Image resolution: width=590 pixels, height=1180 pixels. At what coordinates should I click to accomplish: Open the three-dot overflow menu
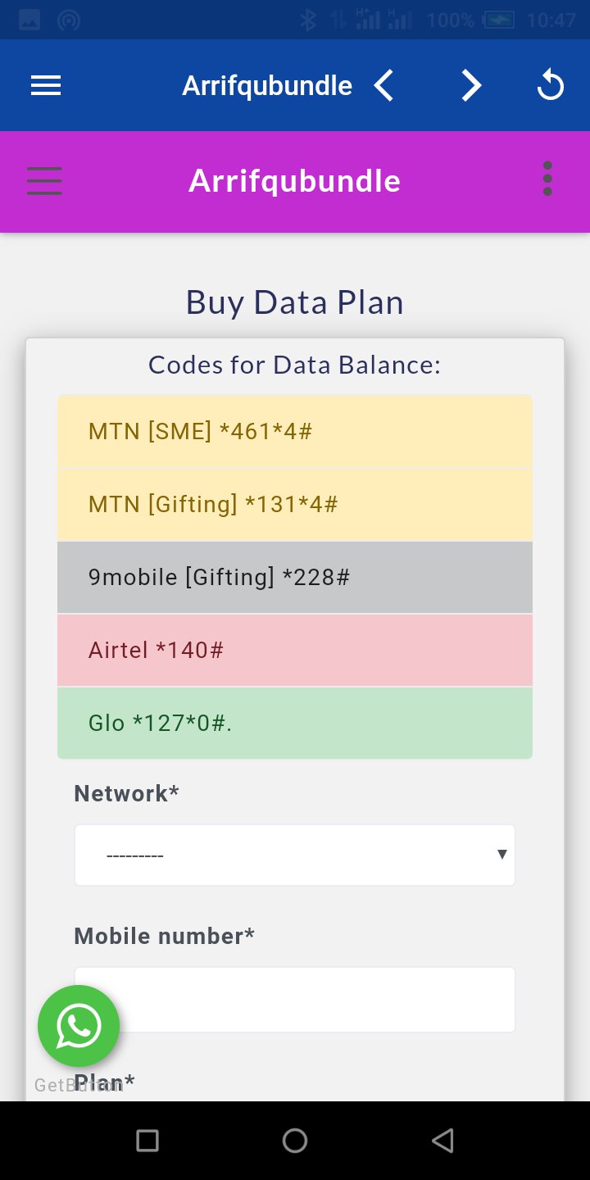click(547, 179)
